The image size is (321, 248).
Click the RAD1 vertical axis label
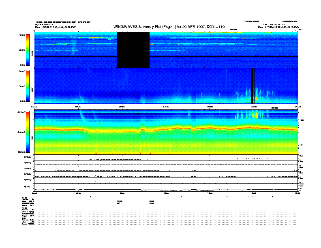click(32, 89)
